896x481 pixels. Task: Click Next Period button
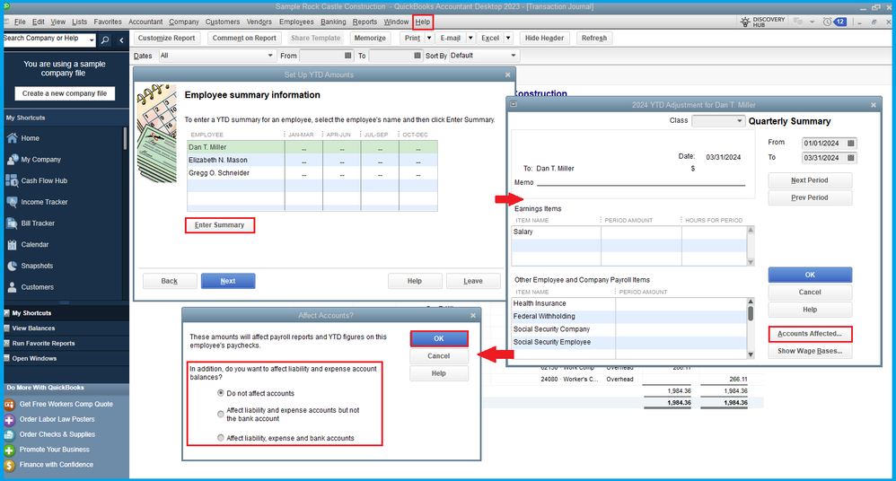click(810, 180)
